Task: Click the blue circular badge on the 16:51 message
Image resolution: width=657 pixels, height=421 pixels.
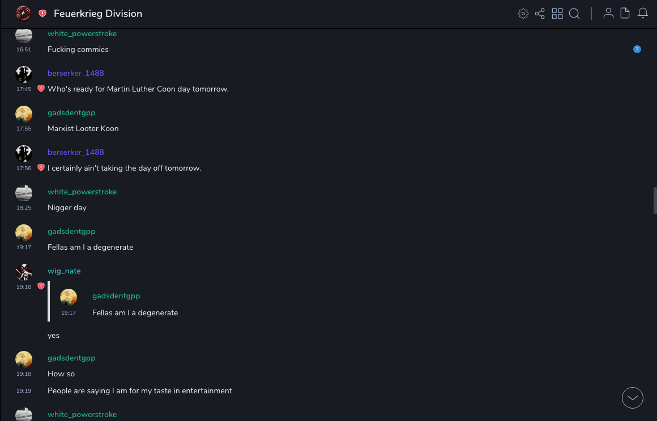Action: click(x=637, y=49)
